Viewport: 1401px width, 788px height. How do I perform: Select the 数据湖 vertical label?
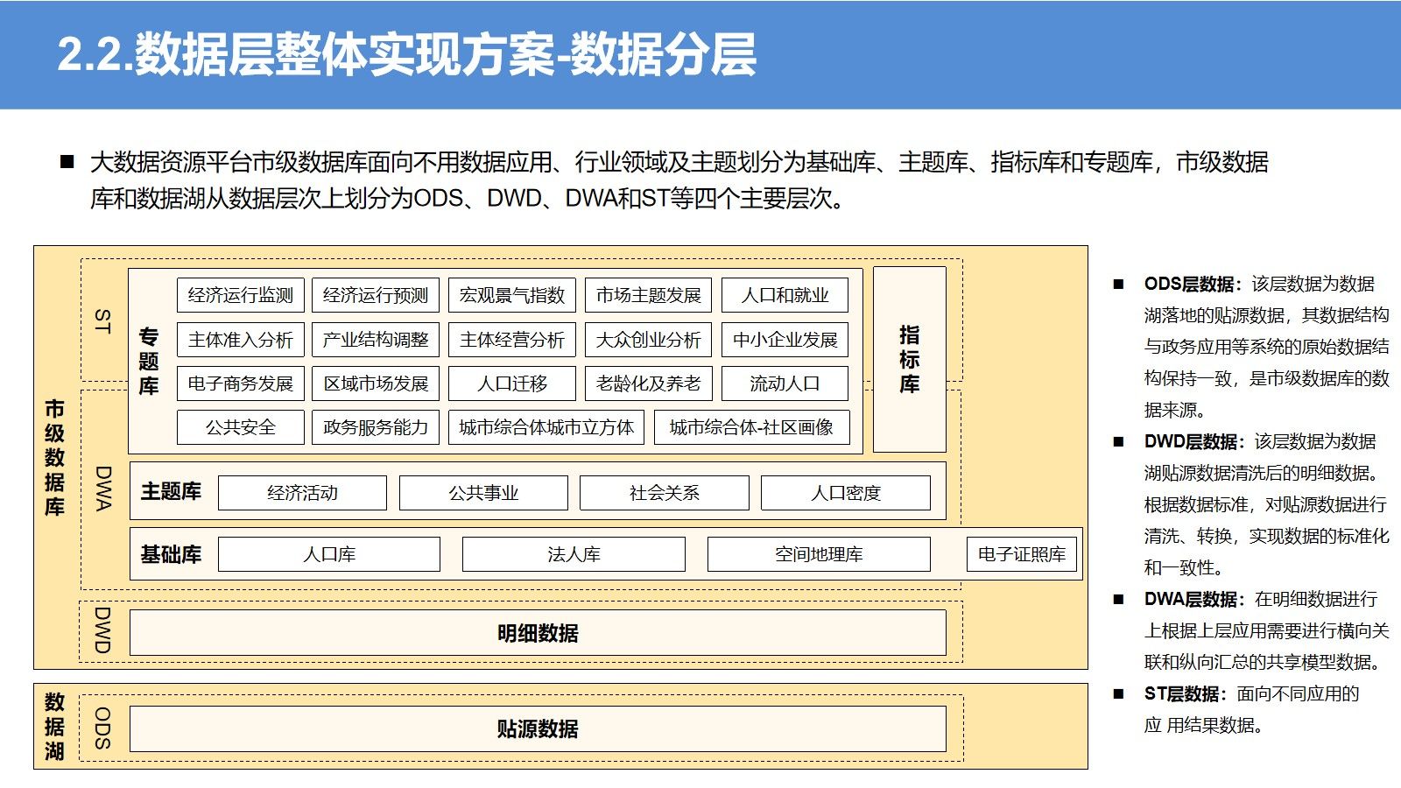55,726
